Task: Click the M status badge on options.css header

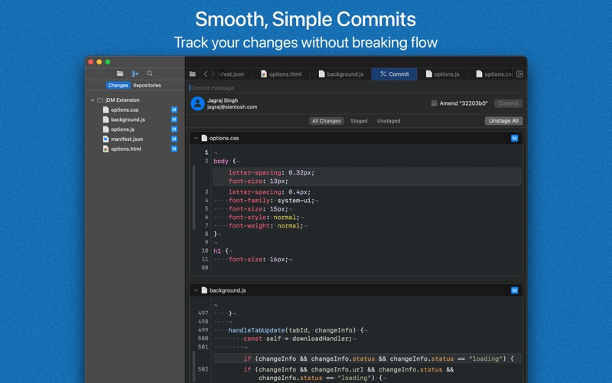Action: (x=514, y=138)
